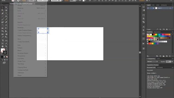This screenshot has width=174, height=98.
Task: Open the Character panel icon in dock
Action: (144, 27)
